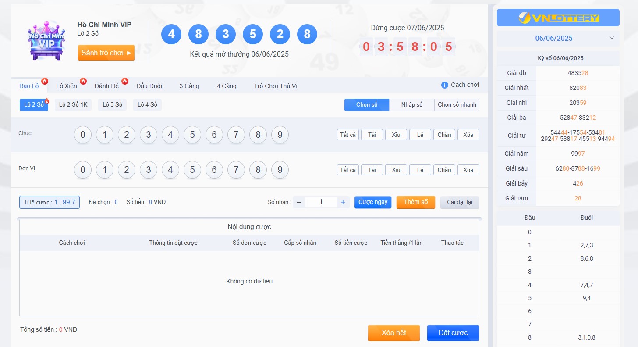Click the Cược ngay button

pyautogui.click(x=373, y=202)
